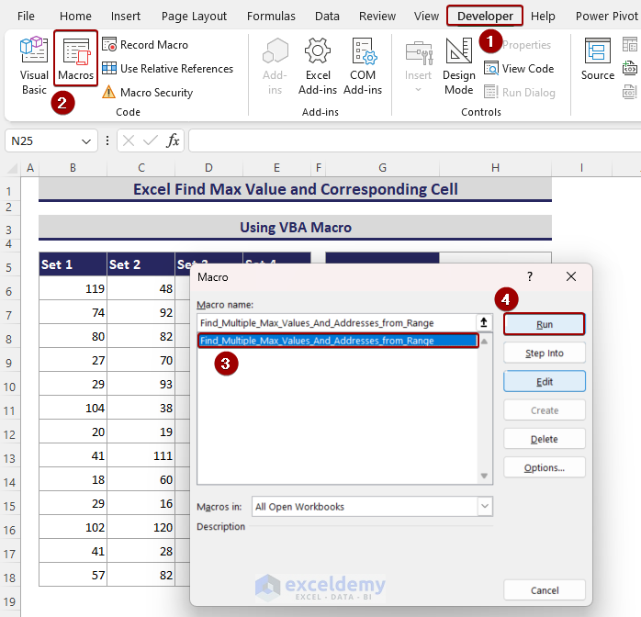641x617 pixels.
Task: Switch to the Insert ribbon tab
Action: pos(125,16)
